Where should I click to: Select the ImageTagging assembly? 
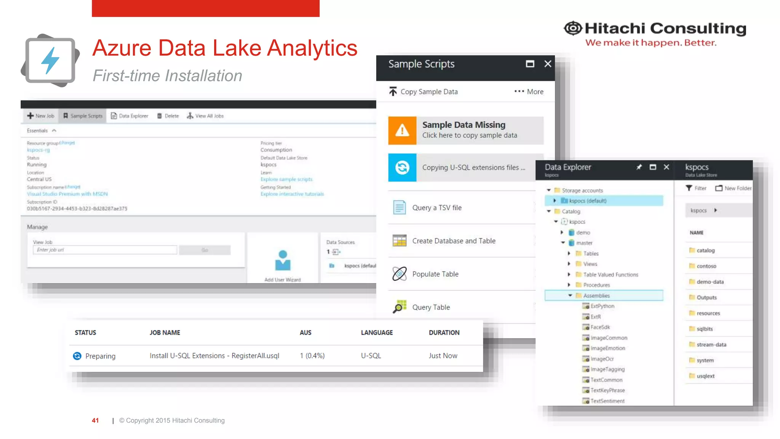coord(604,369)
